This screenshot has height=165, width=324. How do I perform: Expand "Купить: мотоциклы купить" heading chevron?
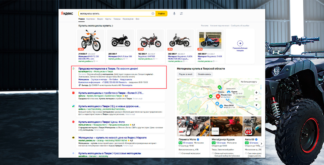112,26
